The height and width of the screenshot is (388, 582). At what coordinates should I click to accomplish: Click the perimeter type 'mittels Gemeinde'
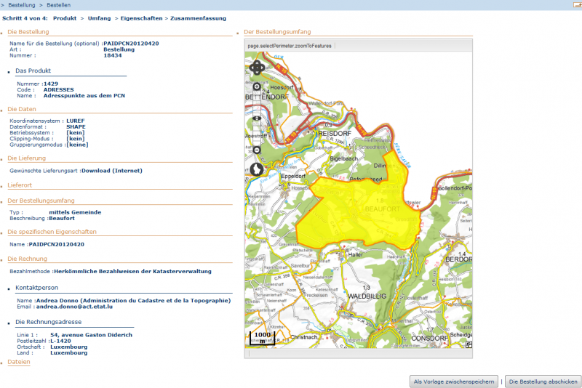click(75, 212)
